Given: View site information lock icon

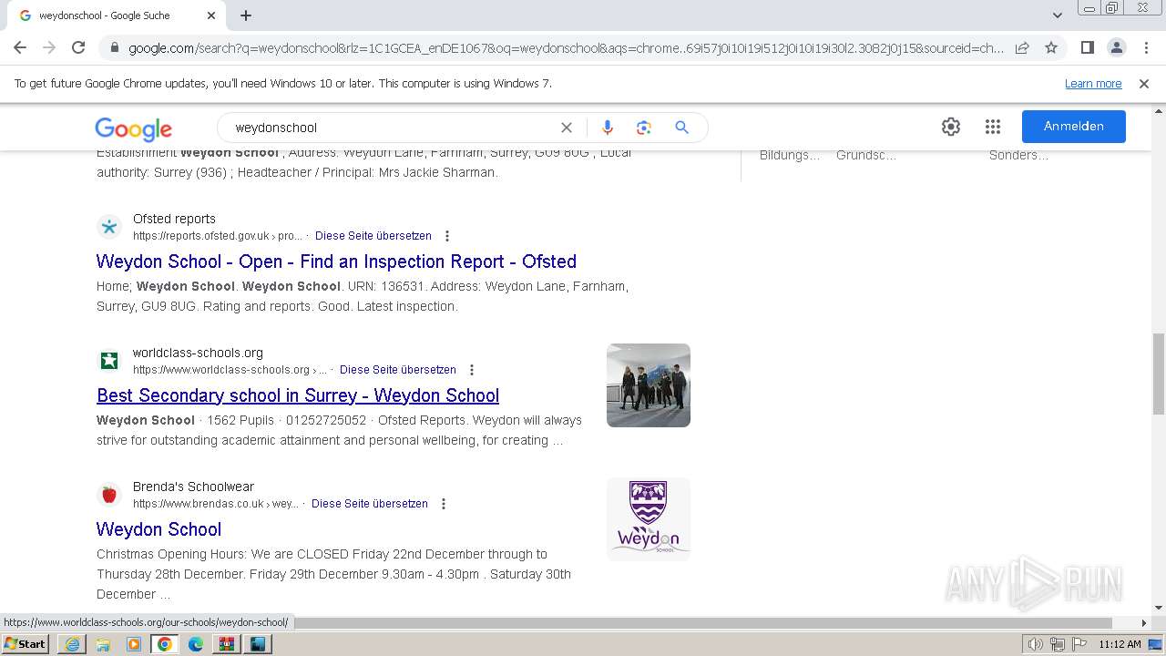Looking at the screenshot, I should (114, 48).
